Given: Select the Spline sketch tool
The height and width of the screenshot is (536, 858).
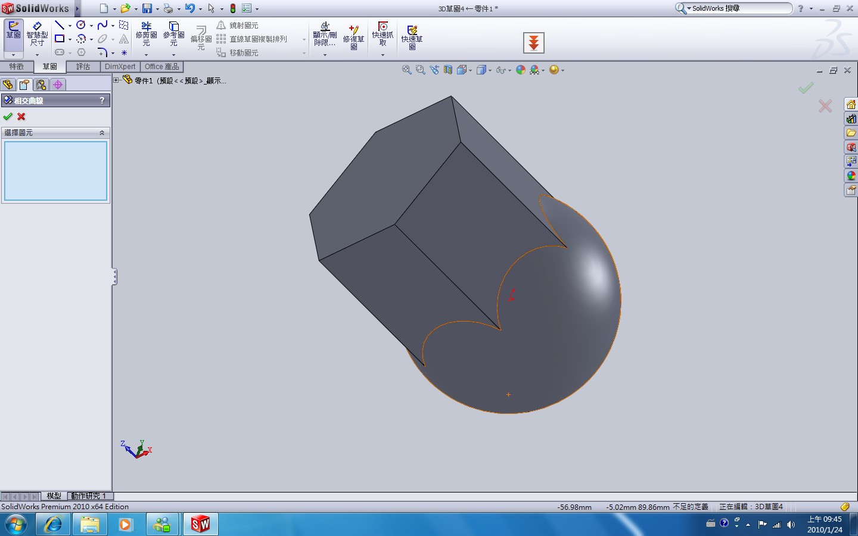Looking at the screenshot, I should (102, 25).
